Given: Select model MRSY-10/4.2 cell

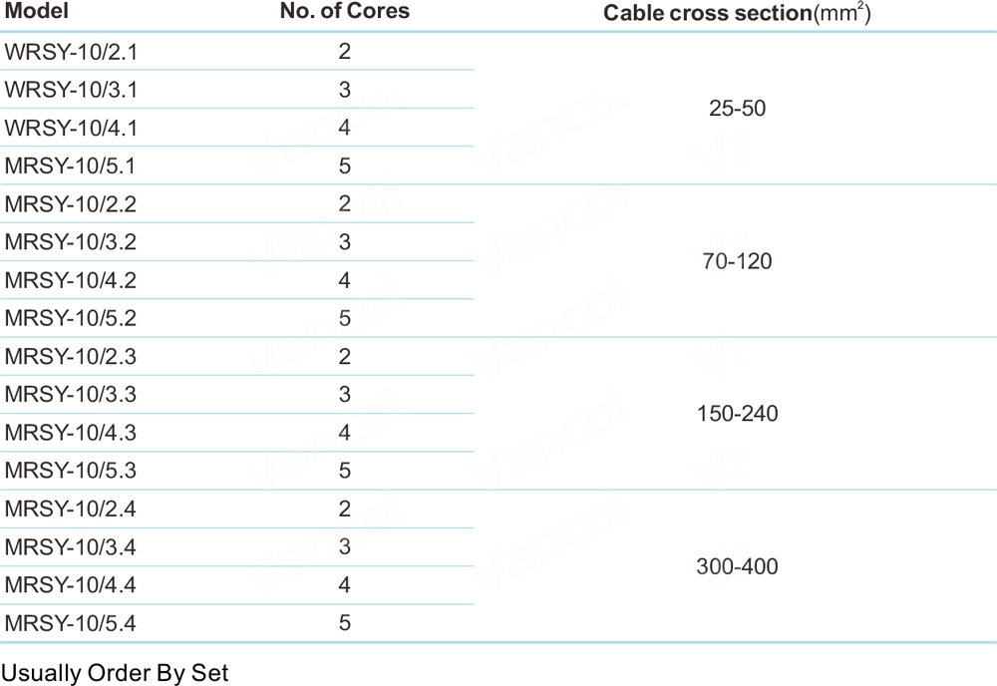Looking at the screenshot, I should point(71,280).
